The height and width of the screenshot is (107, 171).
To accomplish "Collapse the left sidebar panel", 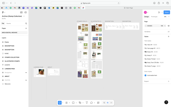I will (26, 12).
